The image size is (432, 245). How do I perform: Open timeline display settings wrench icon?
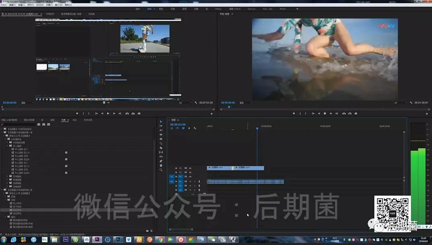(195, 129)
